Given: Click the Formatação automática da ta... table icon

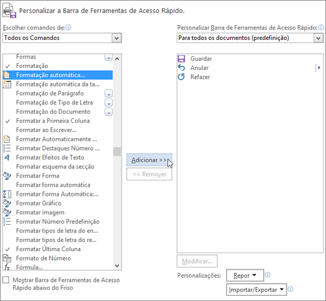Looking at the screenshot, I should [7, 84].
